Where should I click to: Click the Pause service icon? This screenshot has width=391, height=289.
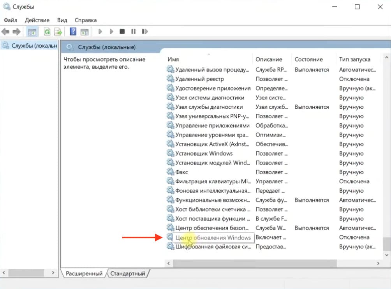point(134,32)
